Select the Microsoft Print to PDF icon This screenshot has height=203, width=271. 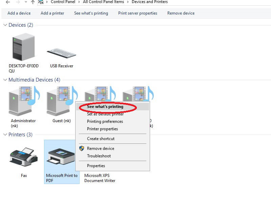(x=61, y=157)
